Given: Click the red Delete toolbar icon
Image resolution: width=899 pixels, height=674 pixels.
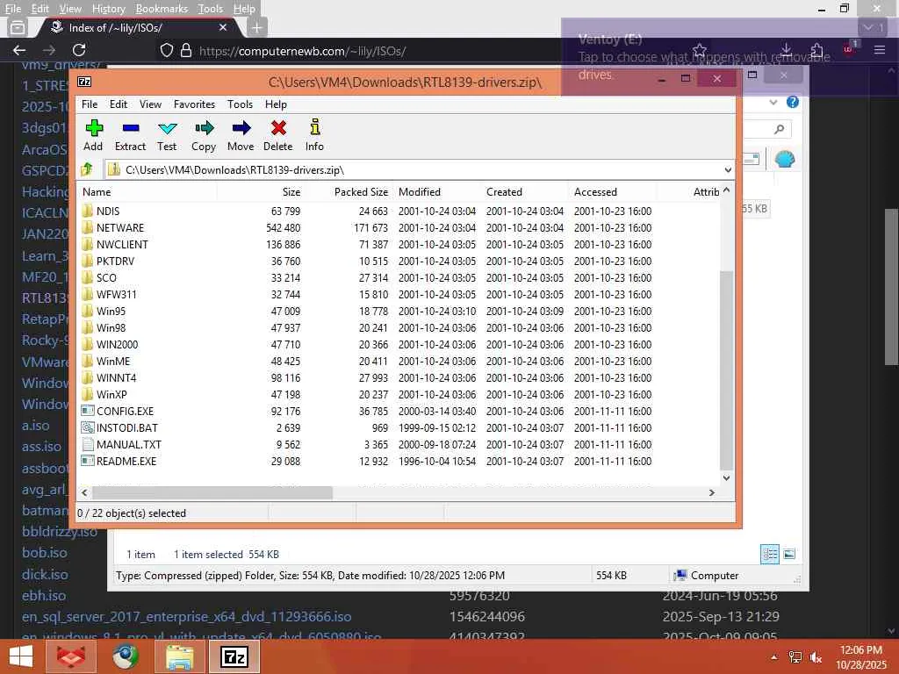Looking at the screenshot, I should coord(278,135).
